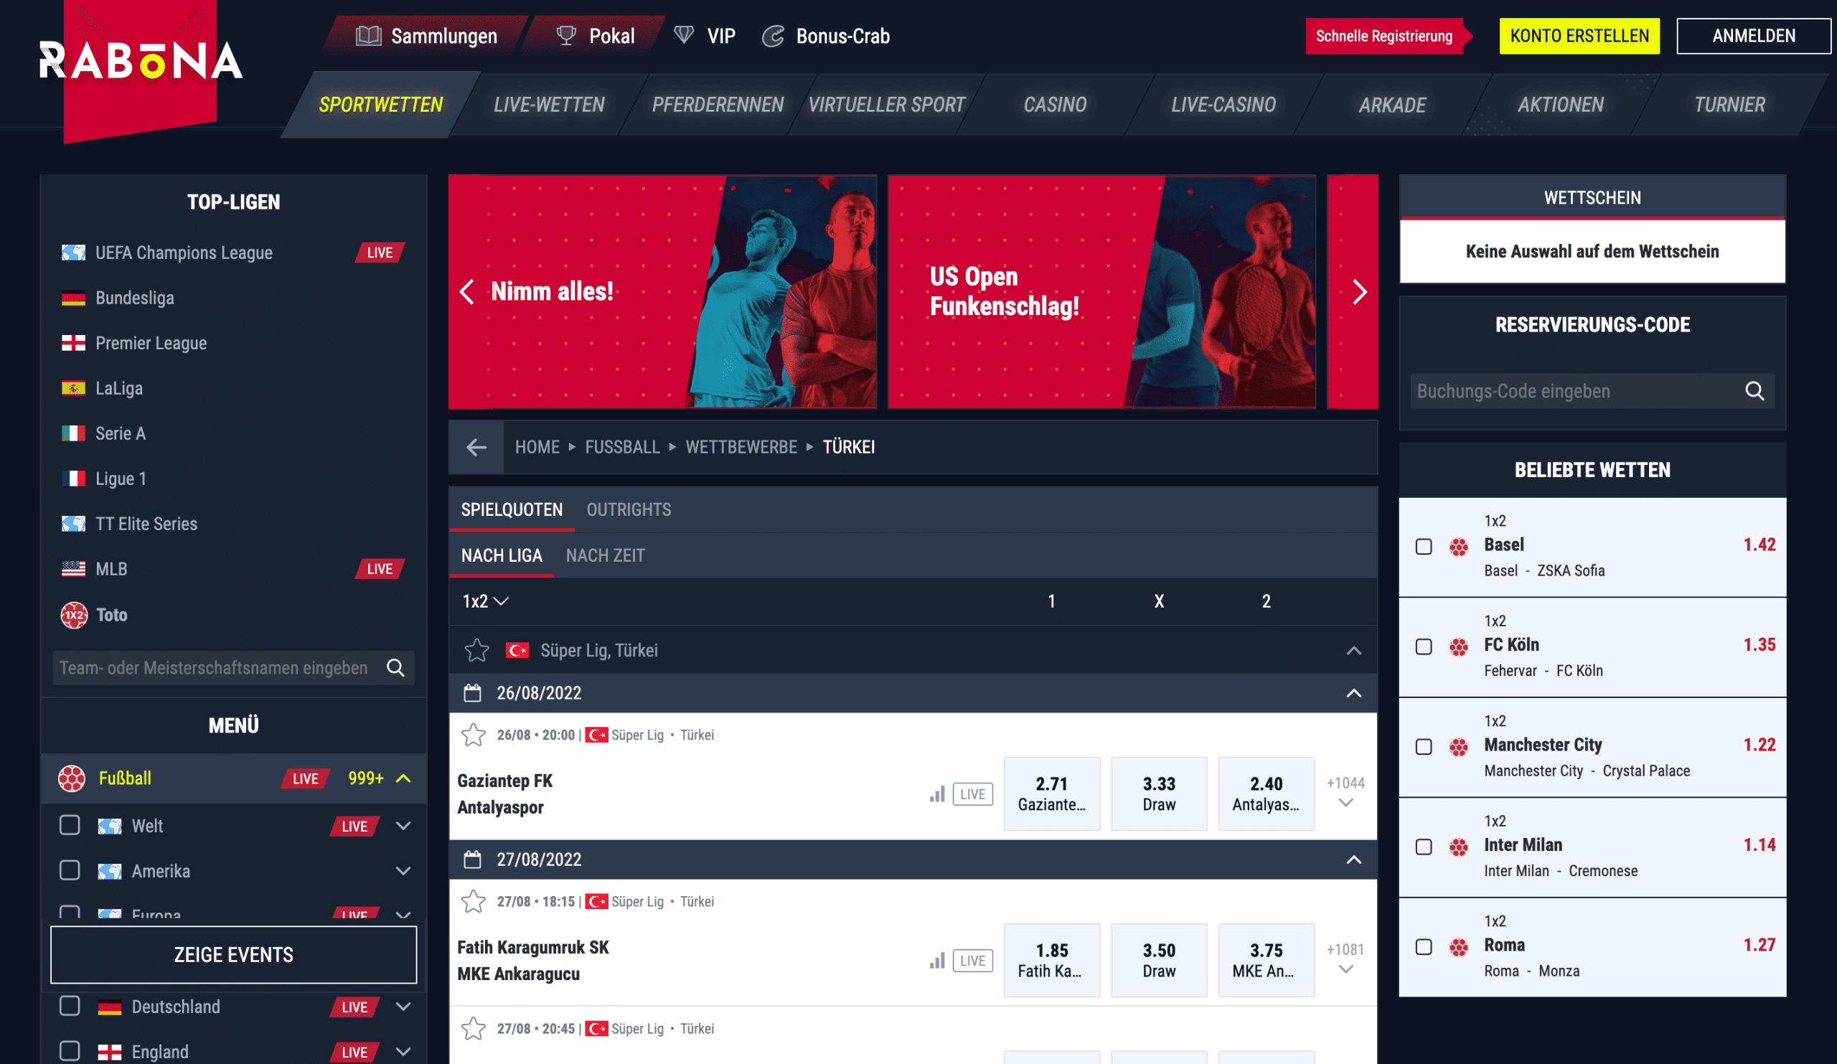Screen dimensions: 1837x1064
Task: Click LIVE badge on Gaziantep FK match
Action: pos(972,794)
